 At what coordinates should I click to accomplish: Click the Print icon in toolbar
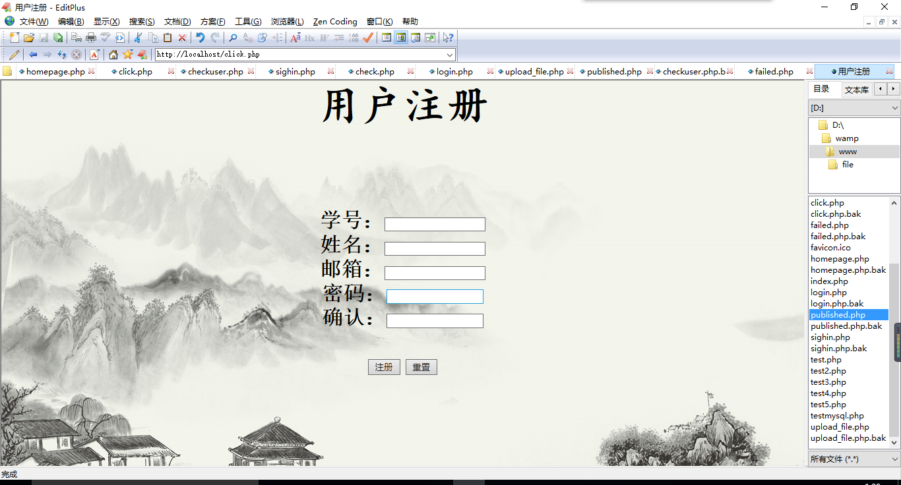90,38
